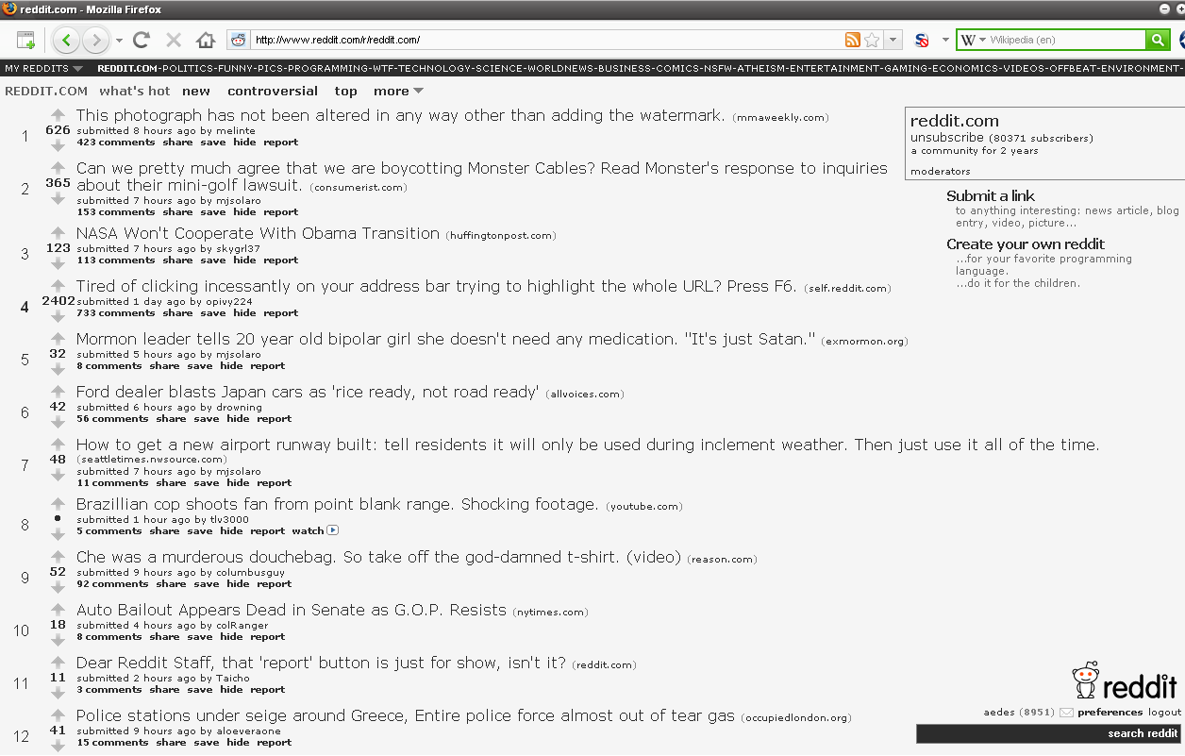Subscribe via the RSS feed icon

click(x=853, y=40)
